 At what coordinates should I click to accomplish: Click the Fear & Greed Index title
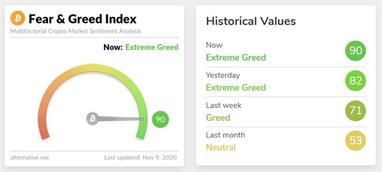tap(83, 19)
